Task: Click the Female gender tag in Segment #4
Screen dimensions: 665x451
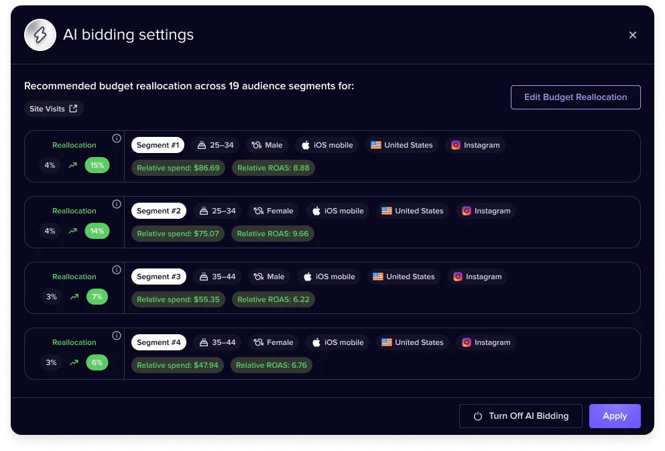Action: [274, 343]
